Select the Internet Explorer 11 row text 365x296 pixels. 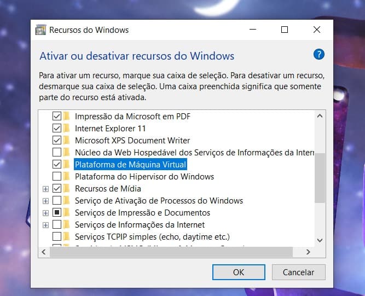coord(110,129)
